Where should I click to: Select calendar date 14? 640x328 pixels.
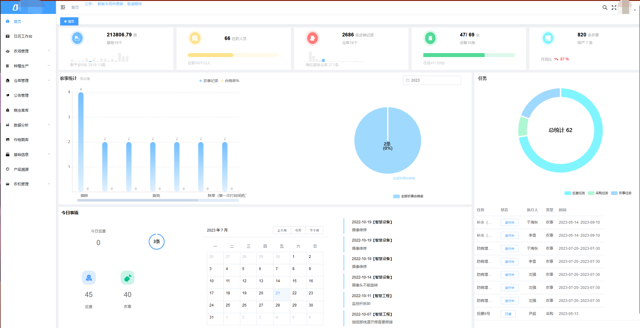click(x=281, y=282)
